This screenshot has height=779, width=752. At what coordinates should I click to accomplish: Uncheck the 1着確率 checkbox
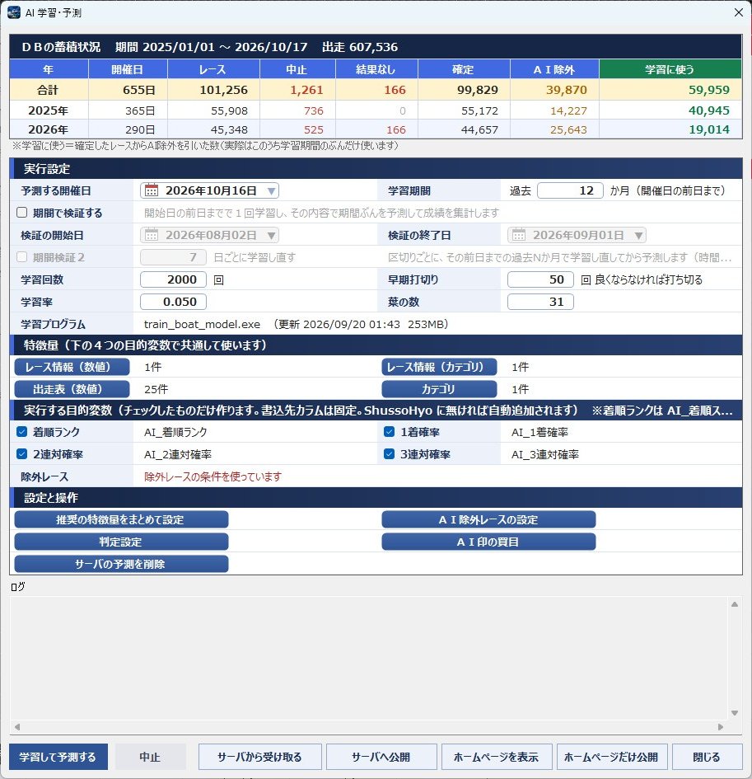[x=389, y=432]
